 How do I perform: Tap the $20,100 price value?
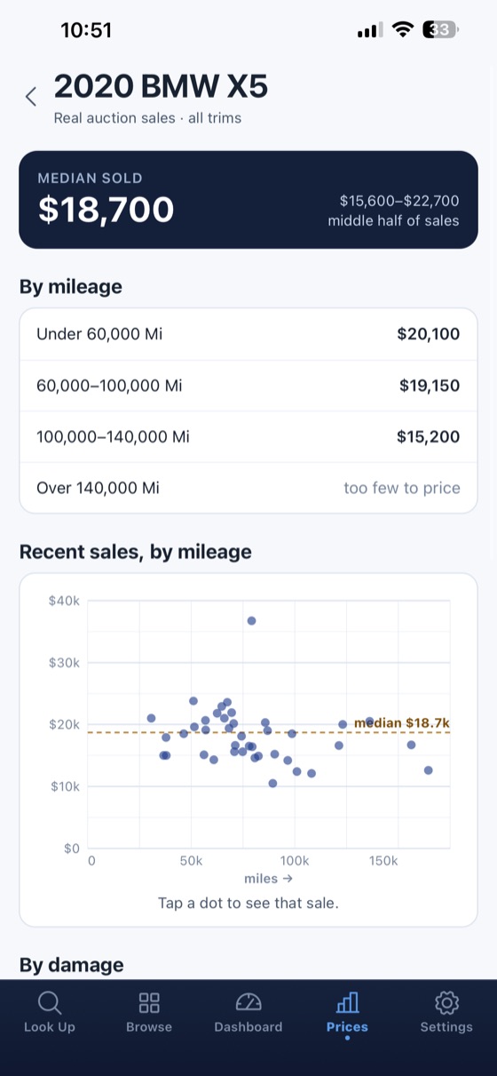[429, 334]
